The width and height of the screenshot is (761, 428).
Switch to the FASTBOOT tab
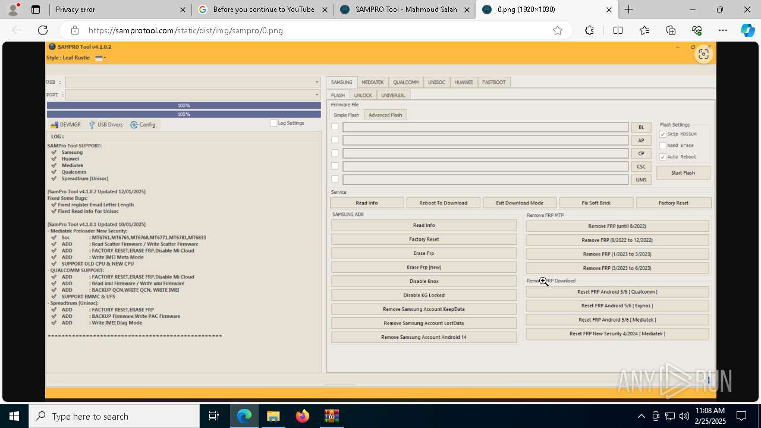(494, 82)
